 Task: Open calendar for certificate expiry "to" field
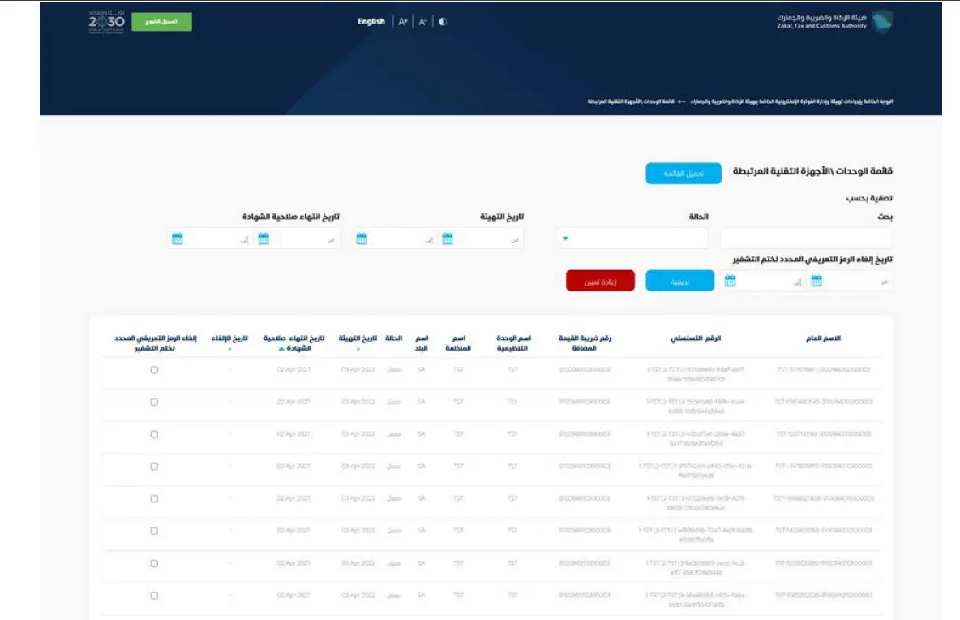click(178, 239)
